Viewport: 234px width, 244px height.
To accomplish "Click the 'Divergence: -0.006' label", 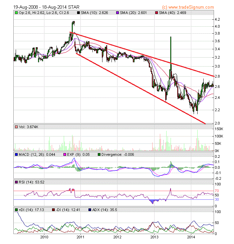I will pyautogui.click(x=118, y=154).
